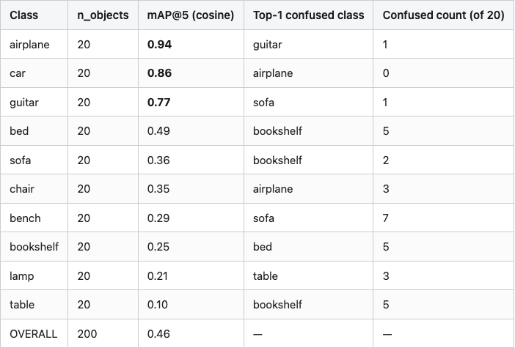This screenshot has height=348, width=515.
Task: Click the car row's 0.86 value
Action: point(159,73)
